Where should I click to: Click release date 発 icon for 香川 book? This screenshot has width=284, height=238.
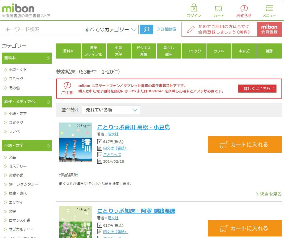pyautogui.click(x=100, y=161)
